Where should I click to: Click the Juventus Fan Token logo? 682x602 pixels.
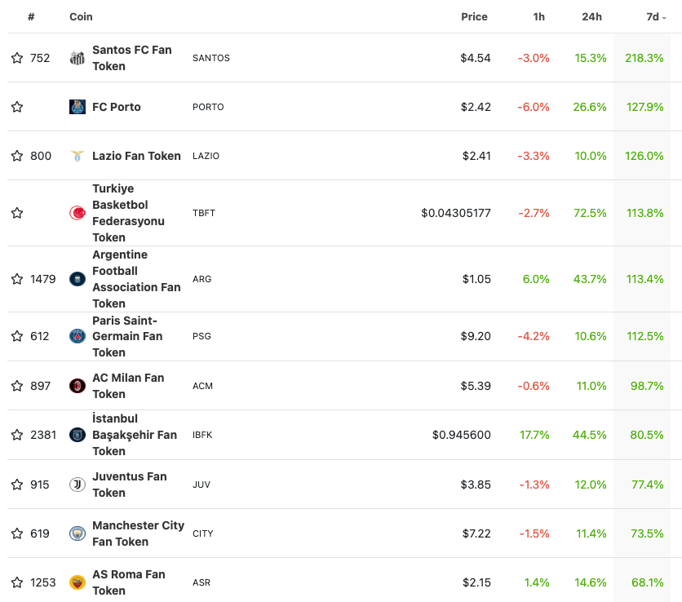[77, 485]
